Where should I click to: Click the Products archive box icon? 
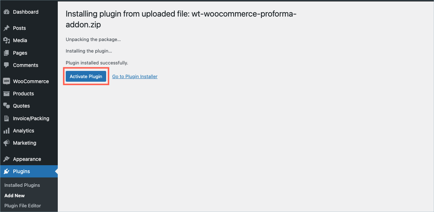pyautogui.click(x=6, y=94)
